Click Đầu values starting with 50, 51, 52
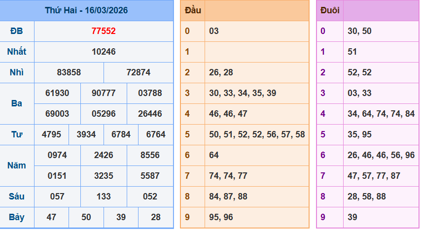The width and height of the screenshot is (421, 230). 257,134
